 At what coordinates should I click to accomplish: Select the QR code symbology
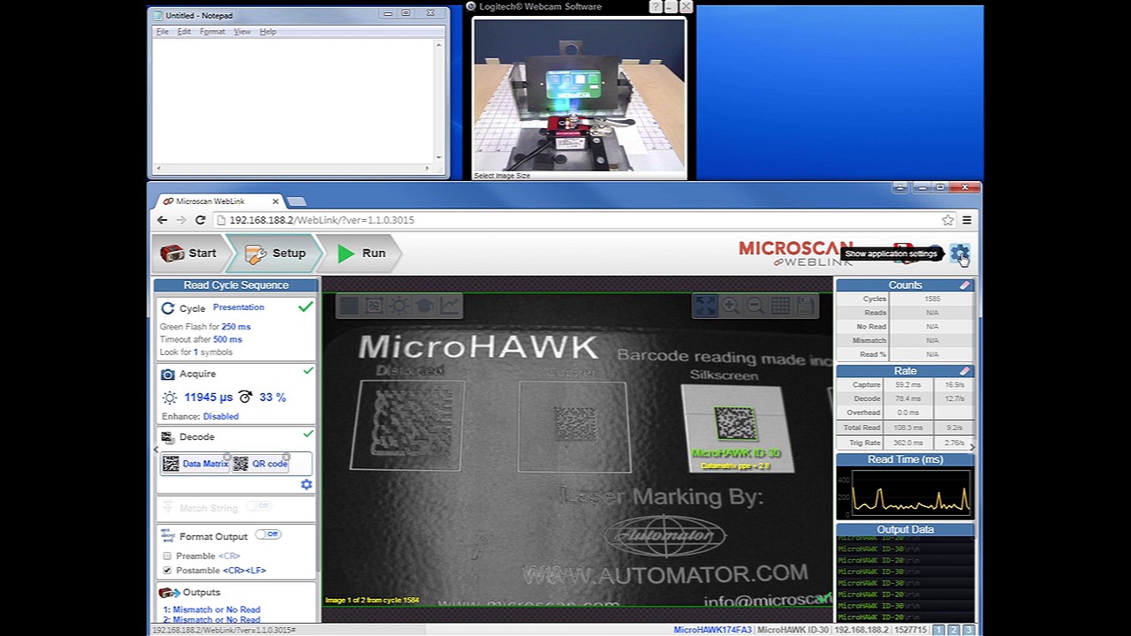[261, 464]
